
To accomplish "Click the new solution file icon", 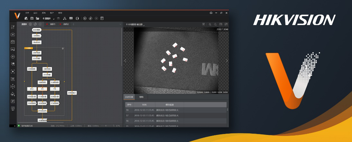I will coord(26,18).
